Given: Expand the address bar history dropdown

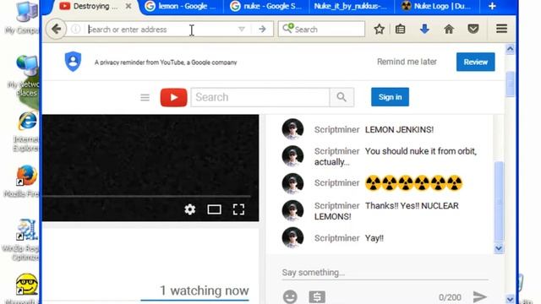Looking at the screenshot, I should [x=242, y=30].
